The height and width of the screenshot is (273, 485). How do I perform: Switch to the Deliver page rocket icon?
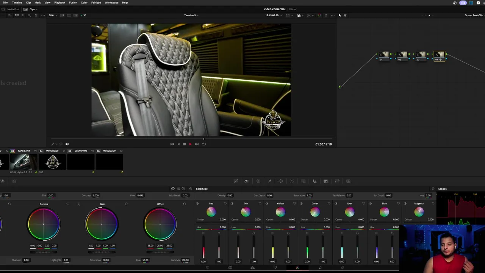click(x=343, y=268)
